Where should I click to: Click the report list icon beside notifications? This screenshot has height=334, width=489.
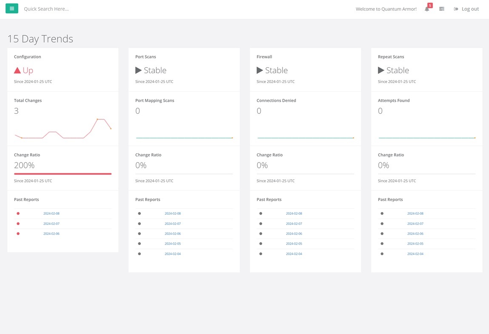click(441, 9)
